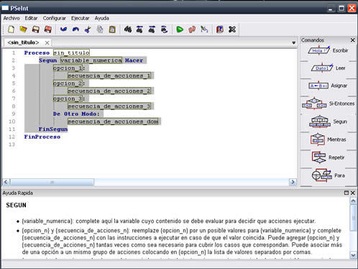
Task: Click the New file toolbar icon
Action: 11,29
